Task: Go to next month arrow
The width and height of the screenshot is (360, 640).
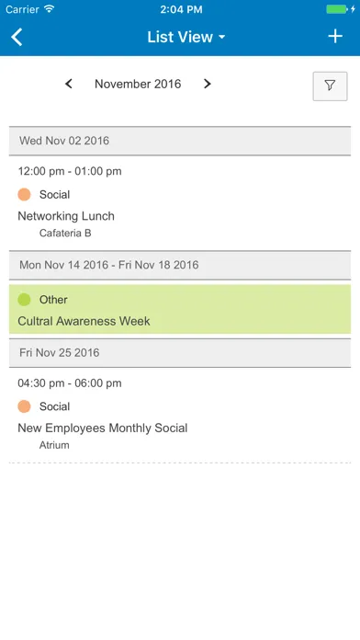Action: click(x=208, y=84)
